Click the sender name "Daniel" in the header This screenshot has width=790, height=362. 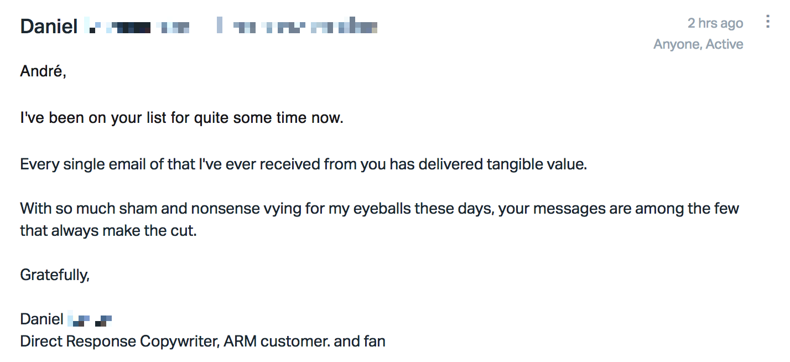tap(49, 27)
